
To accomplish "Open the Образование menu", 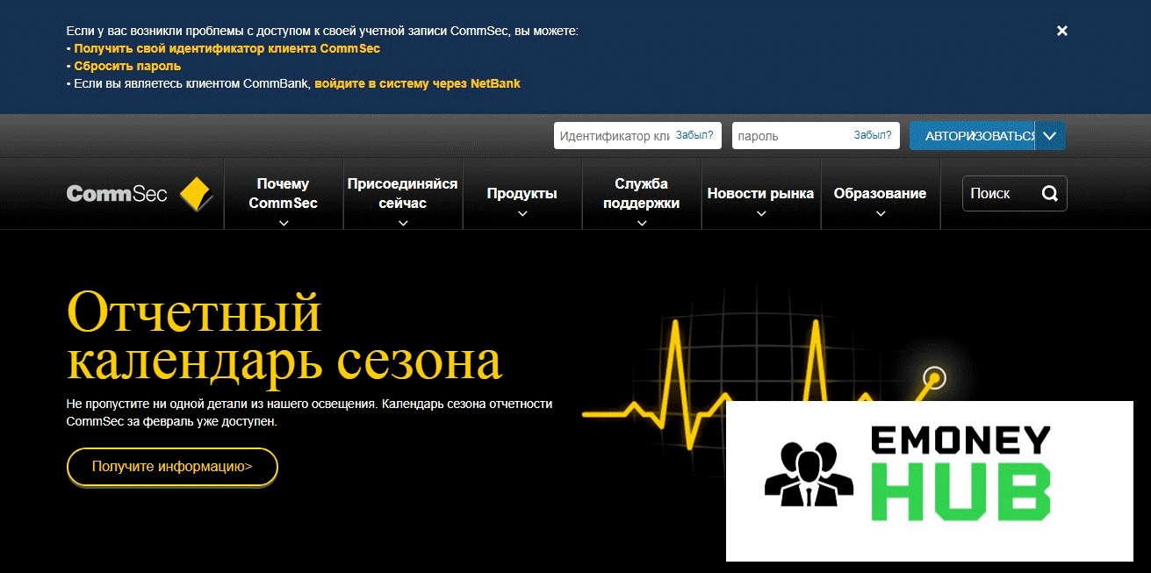I will click(x=881, y=194).
